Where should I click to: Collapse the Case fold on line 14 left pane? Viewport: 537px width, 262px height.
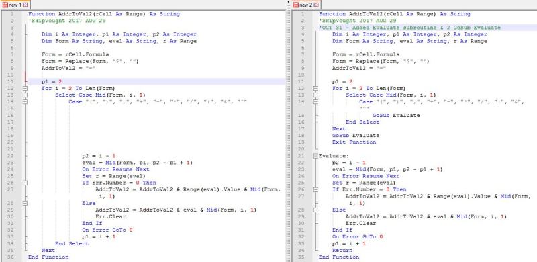pos(25,102)
